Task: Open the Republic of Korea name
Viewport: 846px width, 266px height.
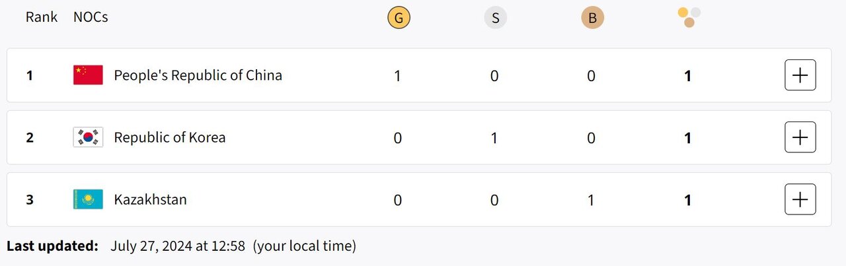Action: [169, 137]
